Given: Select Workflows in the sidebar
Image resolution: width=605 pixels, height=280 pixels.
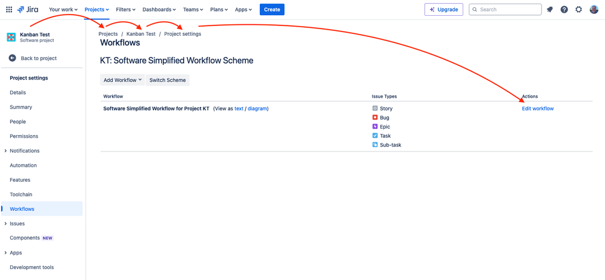Looking at the screenshot, I should pyautogui.click(x=42, y=209).
